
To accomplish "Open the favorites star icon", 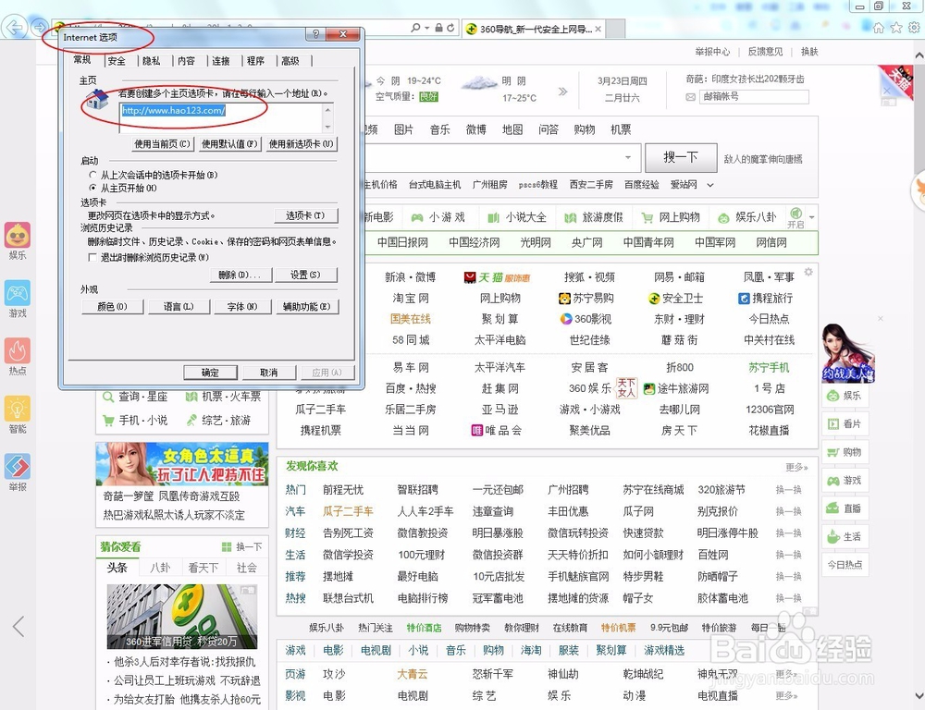I will pos(896,28).
